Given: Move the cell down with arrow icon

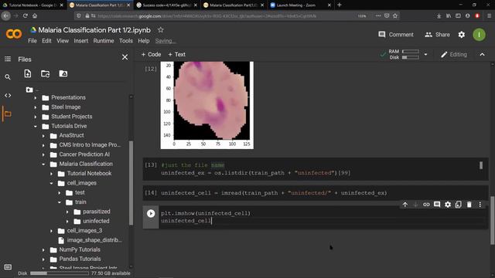Looking at the screenshot, I should (x=416, y=205).
